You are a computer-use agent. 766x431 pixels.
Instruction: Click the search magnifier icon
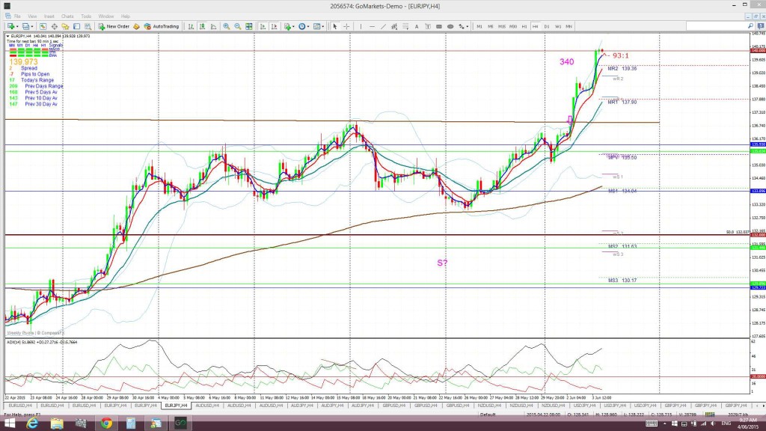tap(750, 26)
